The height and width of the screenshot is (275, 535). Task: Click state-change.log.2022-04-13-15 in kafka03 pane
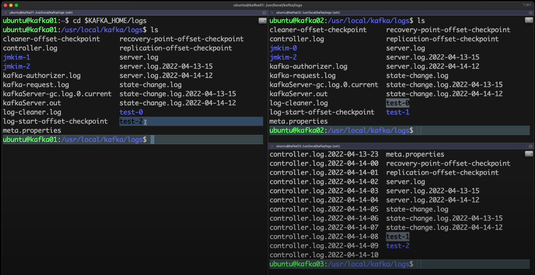444,218
